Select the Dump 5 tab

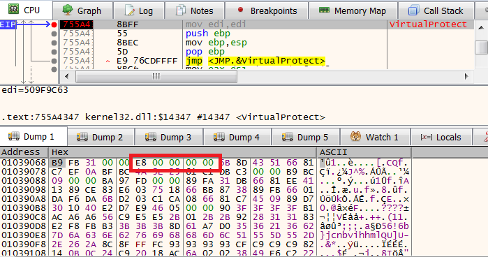(x=306, y=137)
